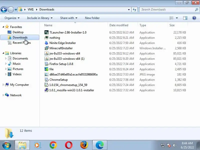Screen dimensions: 200x150
Task: Click the Videos library film icon
Action: pos(9,74)
